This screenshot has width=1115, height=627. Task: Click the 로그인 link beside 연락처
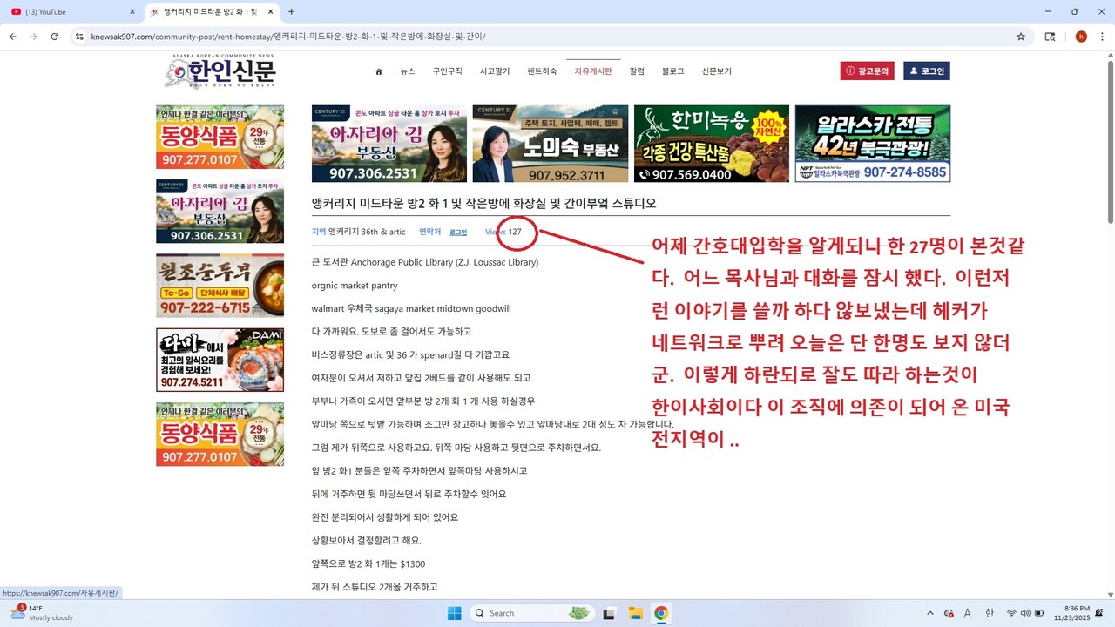tap(458, 233)
